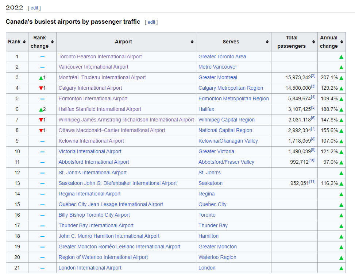Open Halifax Stanfield International Airport link

[100, 109]
